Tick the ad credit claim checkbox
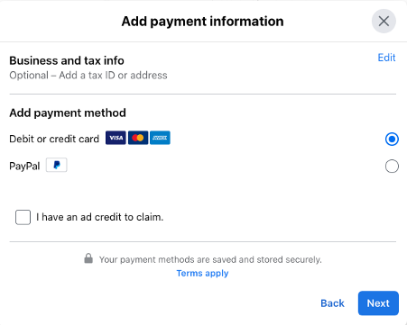This screenshot has width=407, height=325. pyautogui.click(x=23, y=217)
